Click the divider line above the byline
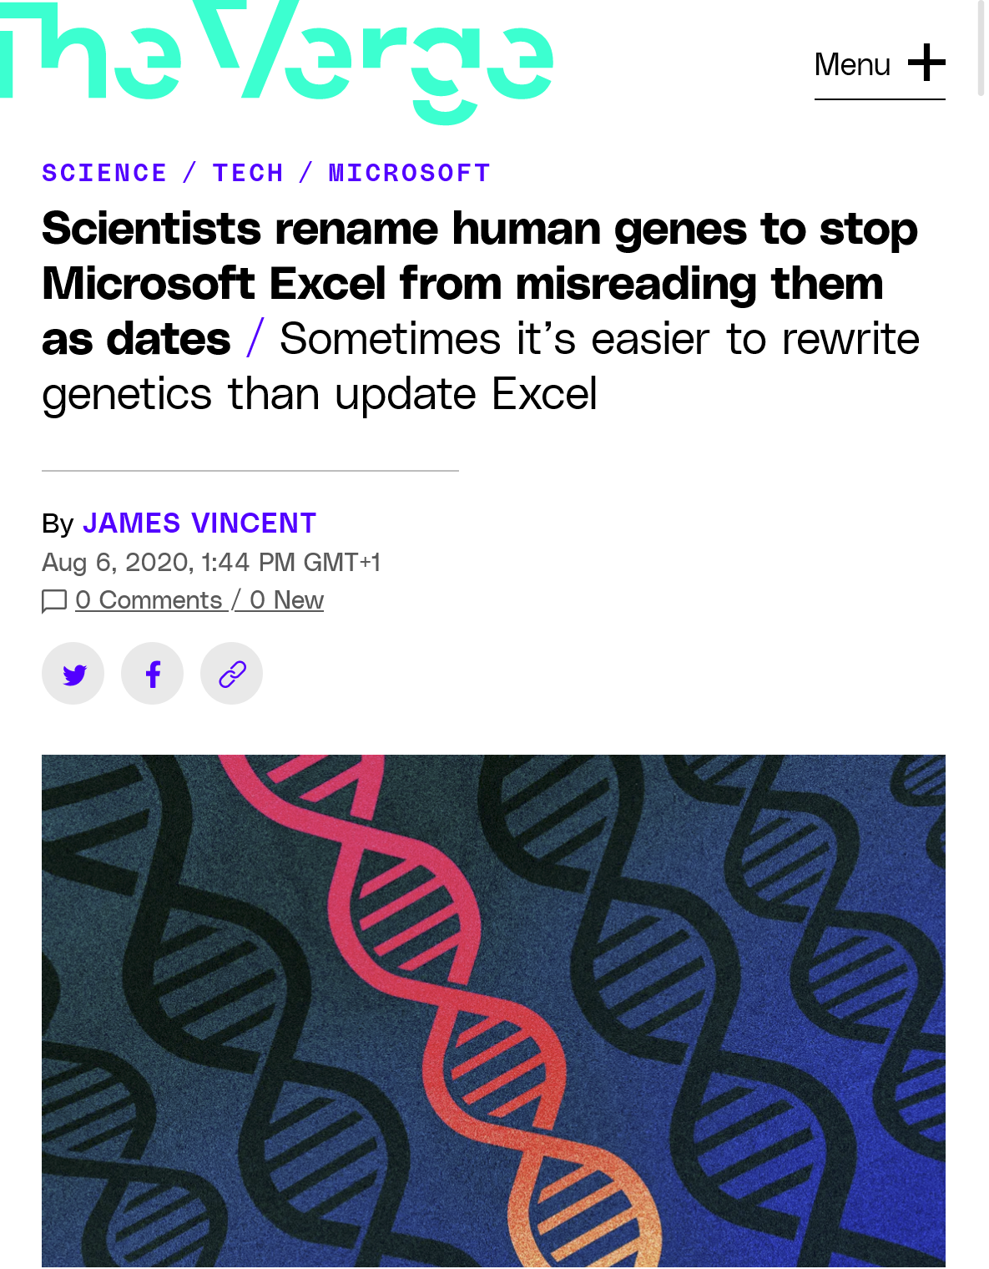 [250, 471]
